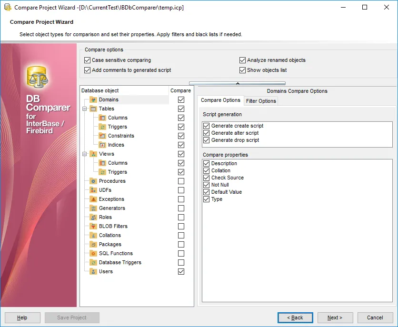Viewport: 398px width, 327px height.
Task: Toggle Generate create script option
Action: click(x=206, y=126)
